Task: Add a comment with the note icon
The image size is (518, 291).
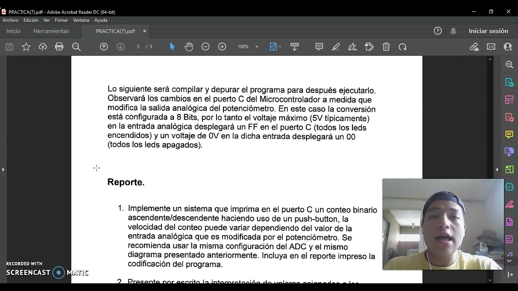Action: click(x=319, y=47)
